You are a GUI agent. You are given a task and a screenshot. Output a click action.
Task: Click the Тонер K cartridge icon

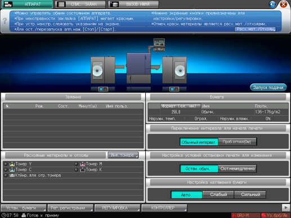point(83,170)
